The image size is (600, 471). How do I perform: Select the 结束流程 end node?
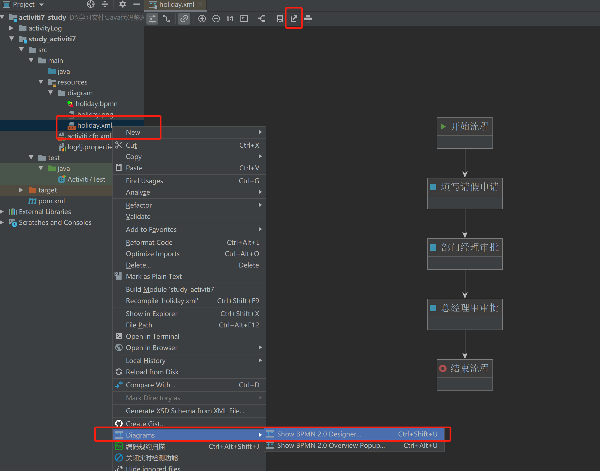(465, 374)
